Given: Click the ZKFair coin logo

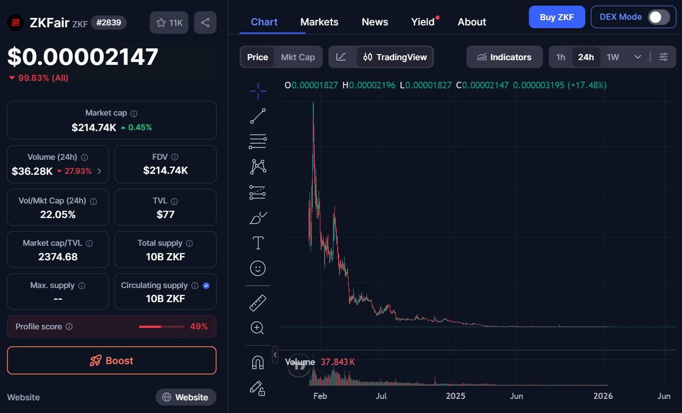Looking at the screenshot, I should click(x=15, y=23).
